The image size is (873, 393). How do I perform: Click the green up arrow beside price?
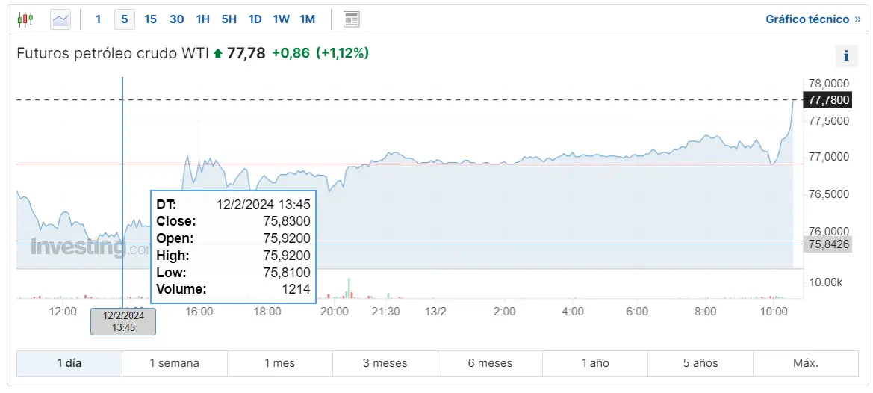tap(218, 53)
